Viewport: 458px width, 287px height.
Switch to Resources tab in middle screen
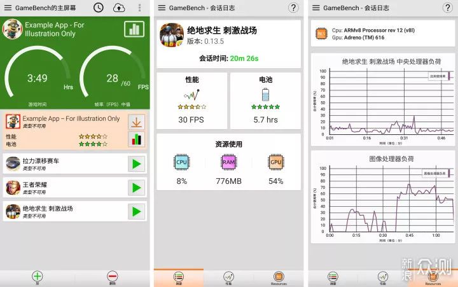coord(279,277)
